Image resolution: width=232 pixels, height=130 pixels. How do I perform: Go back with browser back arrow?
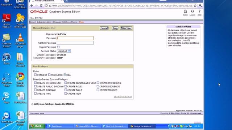(x=32, y=6)
